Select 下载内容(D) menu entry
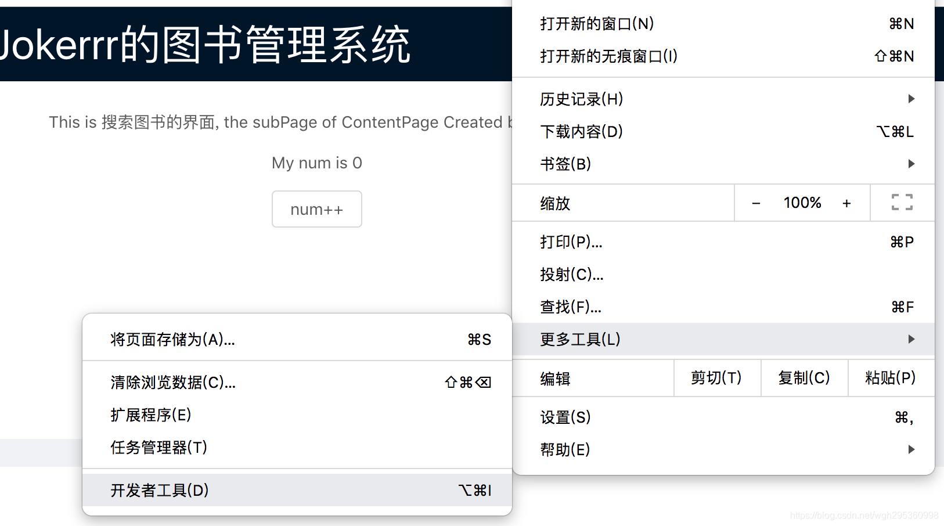This screenshot has height=526, width=944. (x=723, y=132)
